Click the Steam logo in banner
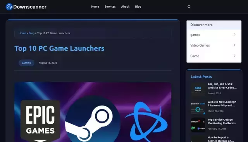Image resolution: width=248 pixels, height=142 pixels. click(93, 119)
